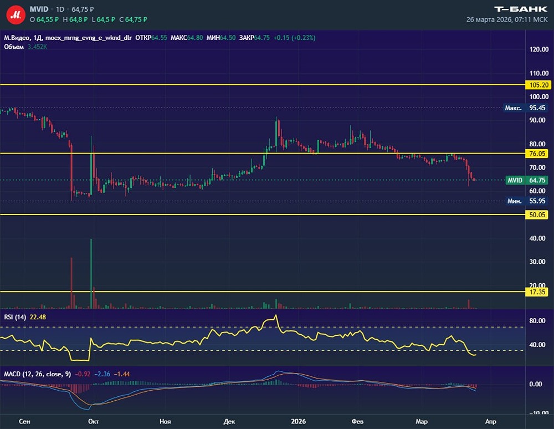Click the 30.00 price axis label
Screen dimensions: 554x429
[x=537, y=262]
